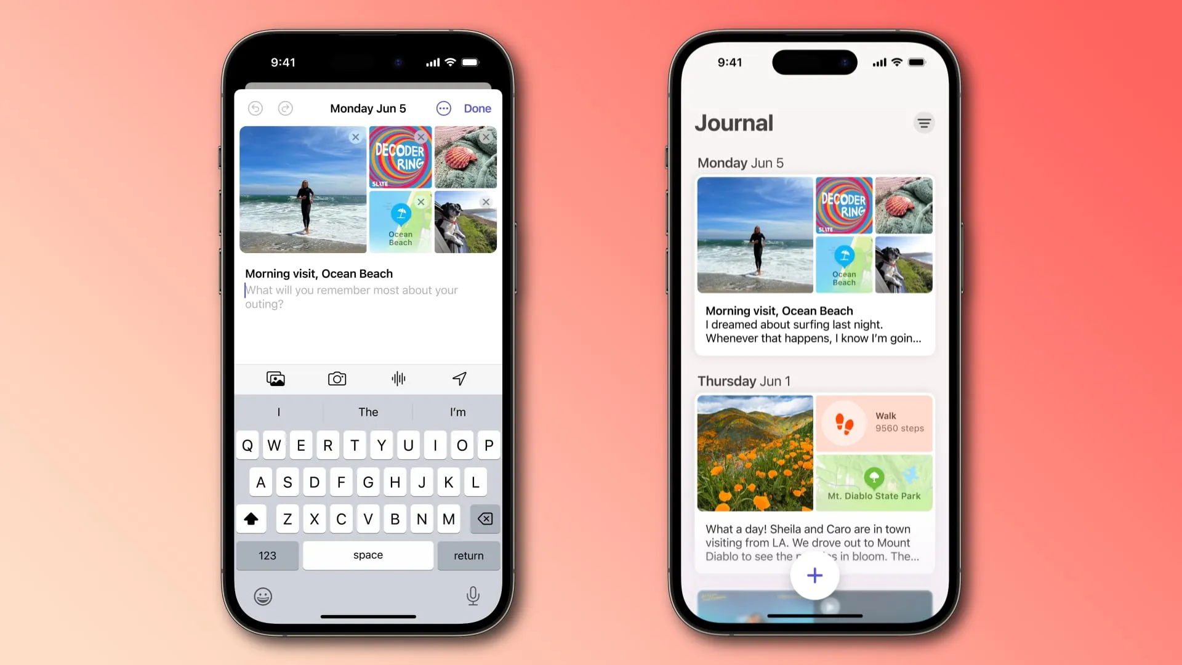Select the emoji keyboard button
Screen dimensions: 1182x665
tap(262, 596)
